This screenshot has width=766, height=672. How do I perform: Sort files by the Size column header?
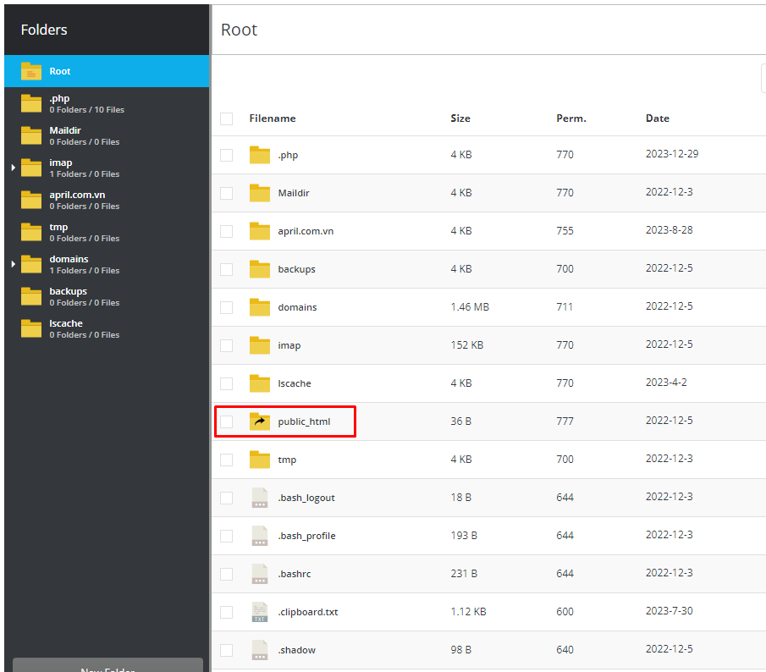point(460,118)
